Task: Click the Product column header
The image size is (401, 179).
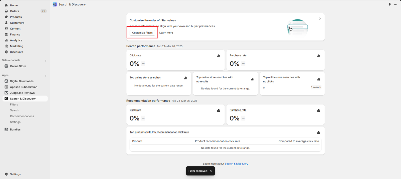Action: 137,141
